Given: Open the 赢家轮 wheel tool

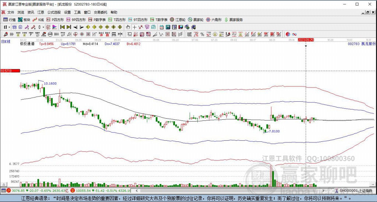Looking at the screenshot, I should (x=196, y=20).
